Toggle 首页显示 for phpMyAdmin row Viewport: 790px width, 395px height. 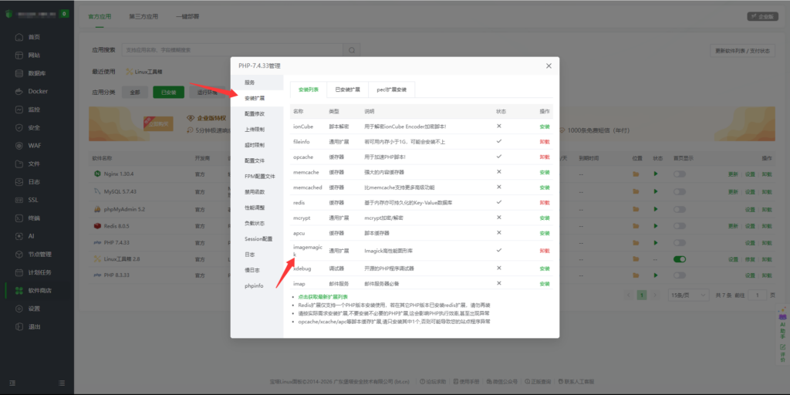click(679, 209)
